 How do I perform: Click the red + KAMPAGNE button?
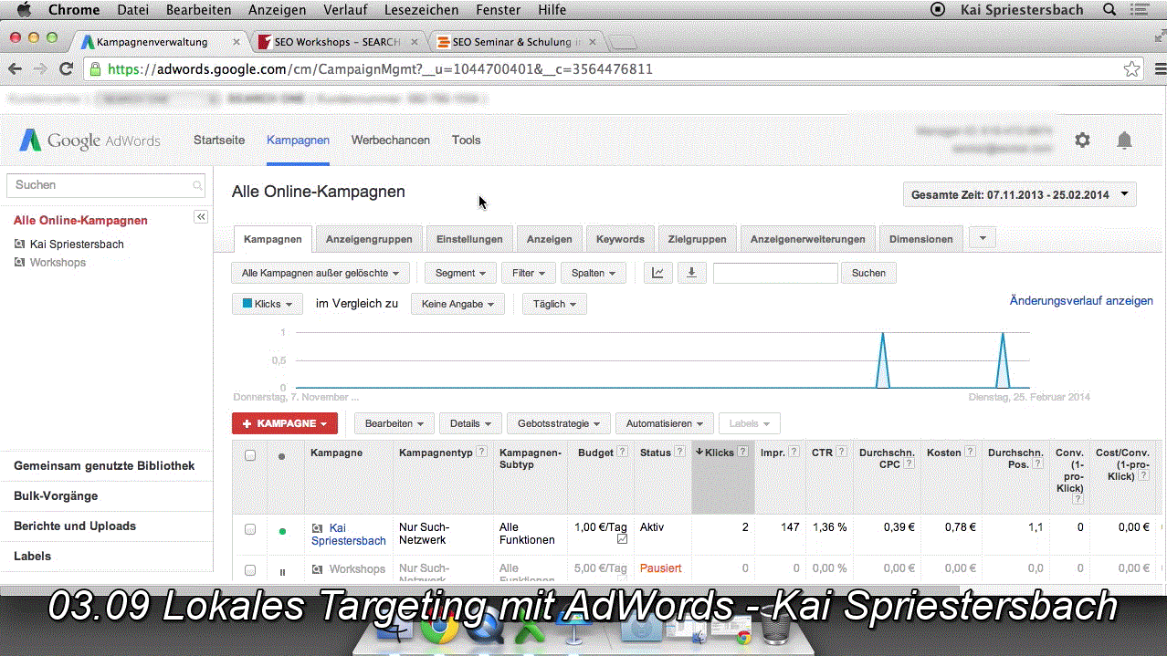tap(285, 423)
